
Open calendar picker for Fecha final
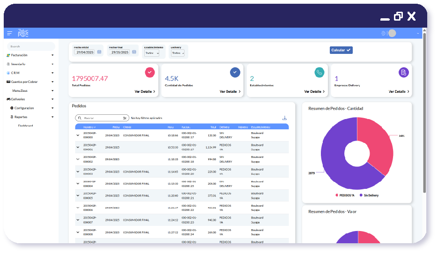[x=134, y=52]
